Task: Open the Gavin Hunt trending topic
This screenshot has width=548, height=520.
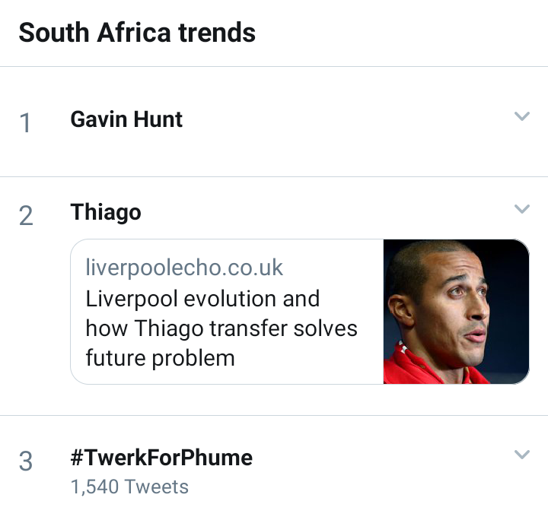Action: (126, 119)
